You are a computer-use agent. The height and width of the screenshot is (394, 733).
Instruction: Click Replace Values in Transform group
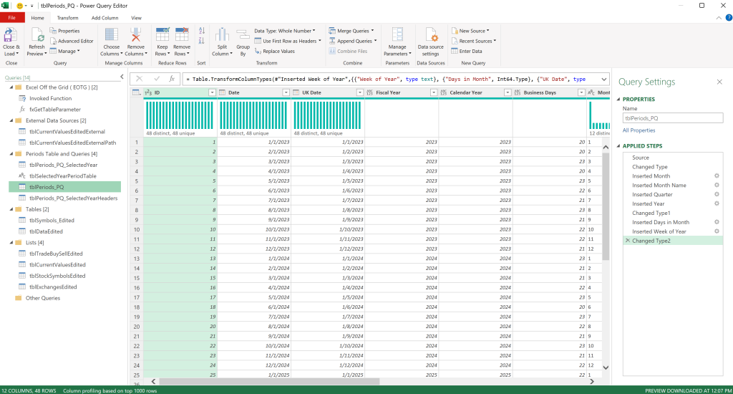(275, 52)
